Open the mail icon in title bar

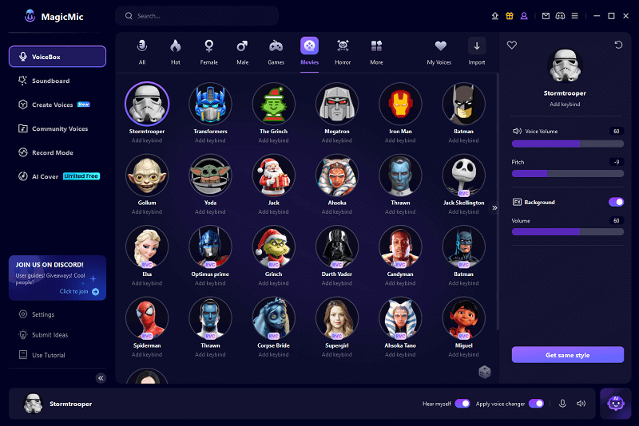point(546,16)
